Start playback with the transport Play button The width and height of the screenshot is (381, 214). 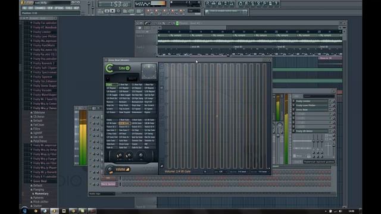(107, 11)
